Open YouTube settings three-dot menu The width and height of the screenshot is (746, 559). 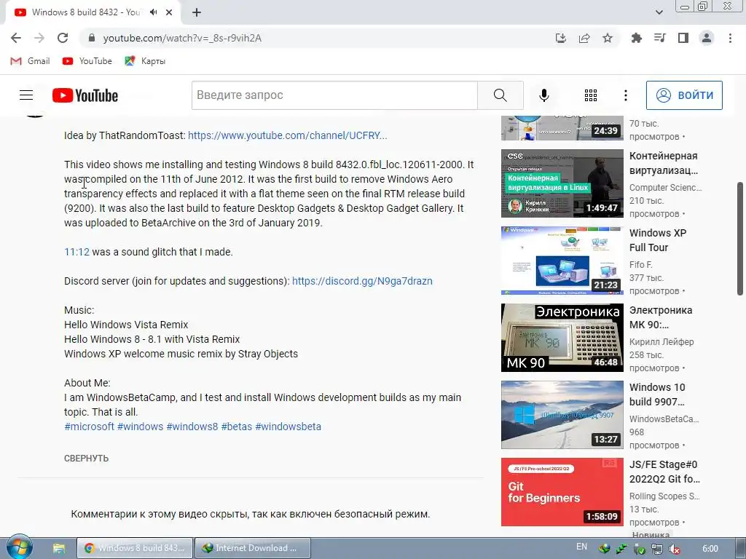coord(625,95)
